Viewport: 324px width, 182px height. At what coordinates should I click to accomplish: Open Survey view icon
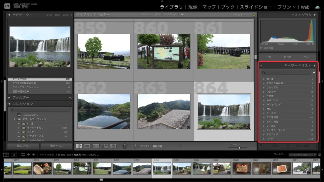click(104, 146)
